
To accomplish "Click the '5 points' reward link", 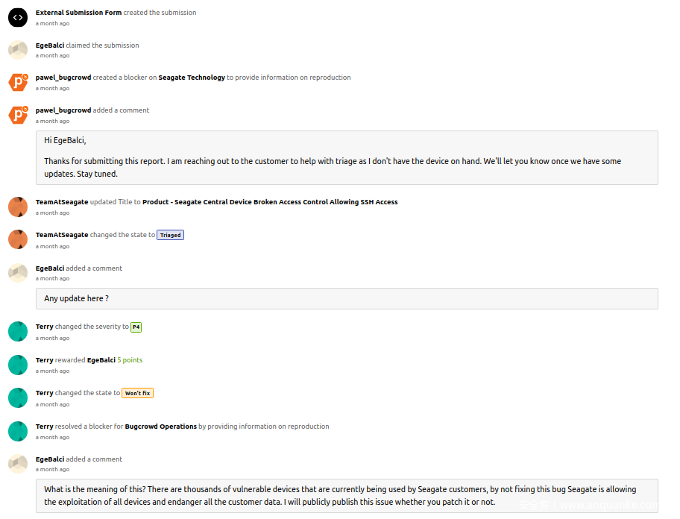I will pos(130,360).
